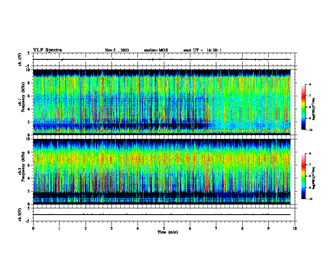Click the "station=MOS" header label
This screenshot has height=256, width=332.
tap(156, 50)
